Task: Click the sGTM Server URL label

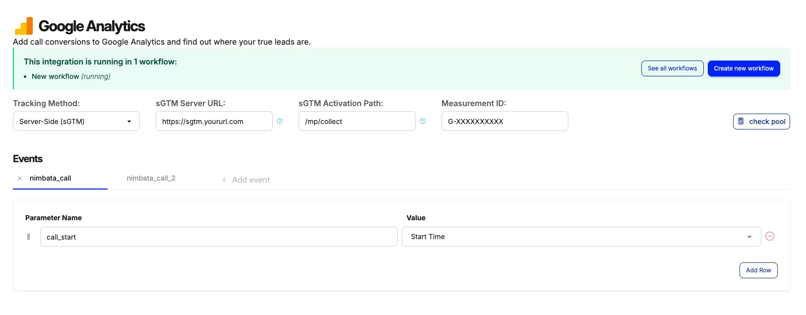Action: [x=190, y=103]
